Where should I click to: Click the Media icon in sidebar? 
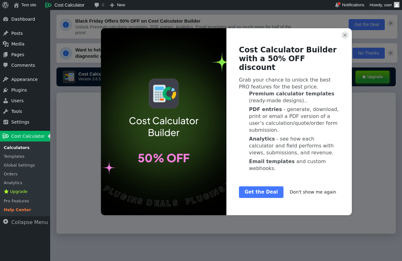[x=6, y=44]
